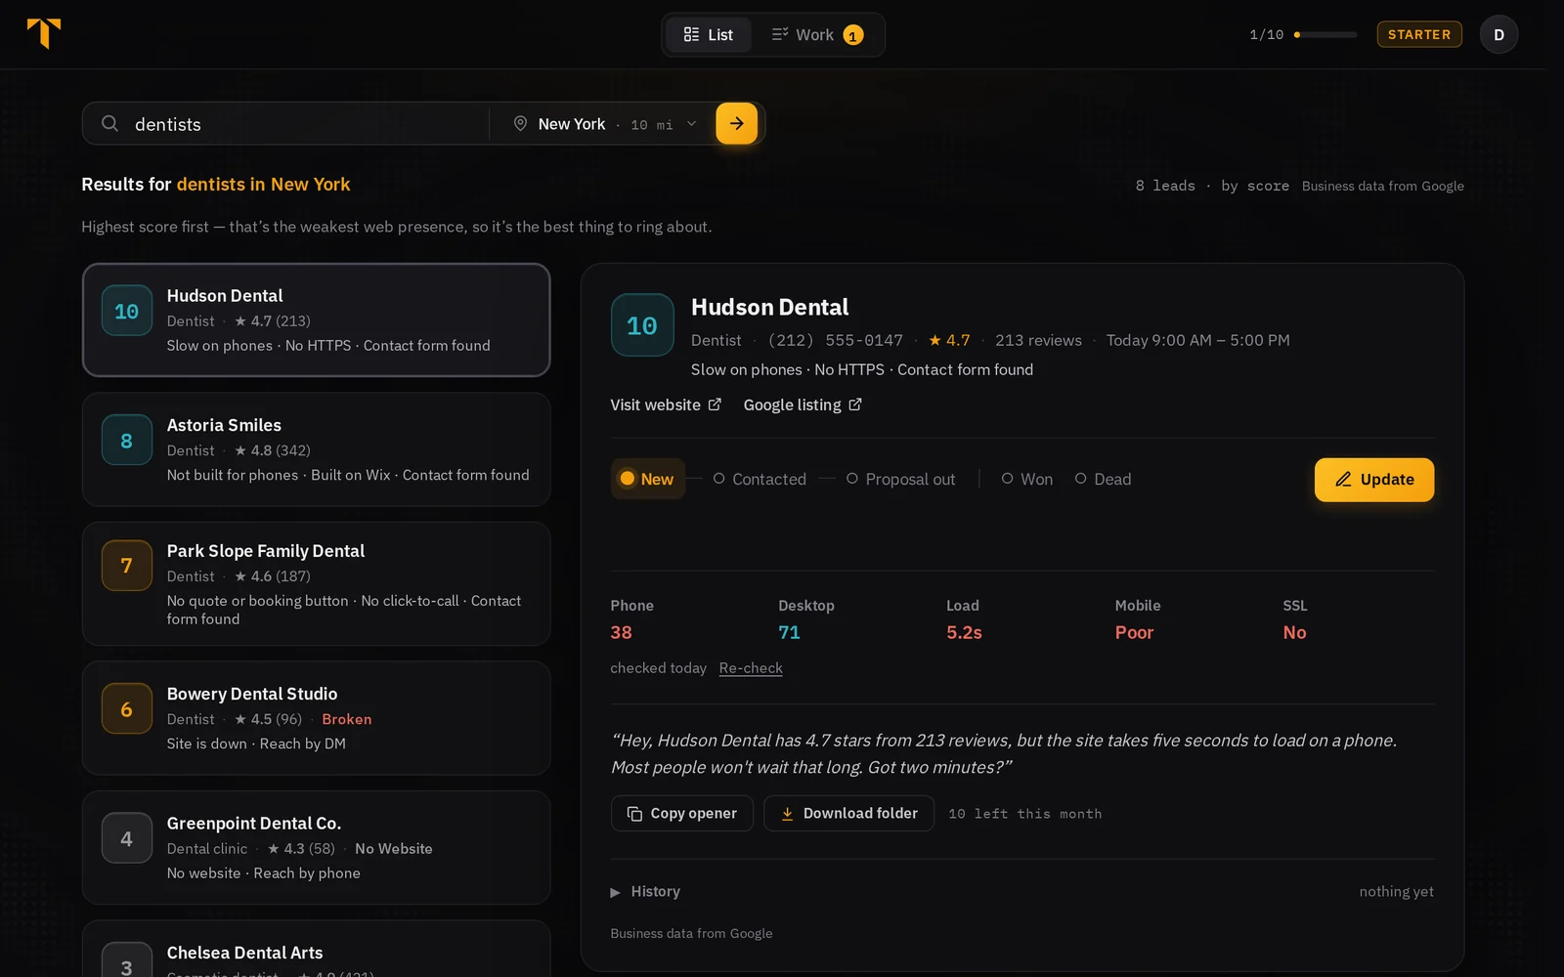Click the Phone score 38
This screenshot has width=1564, height=977.
(622, 632)
